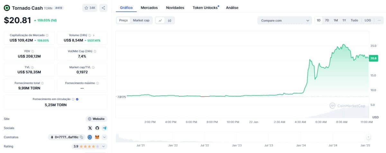Screen dimensions: 386x153
Task: Click the blue shield wallet icon
Action: coord(90,137)
